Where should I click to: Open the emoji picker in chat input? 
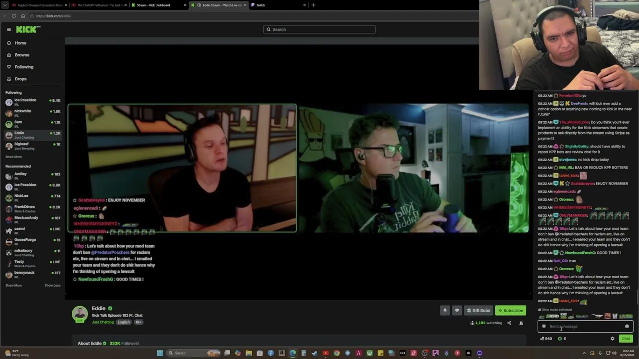(x=627, y=327)
